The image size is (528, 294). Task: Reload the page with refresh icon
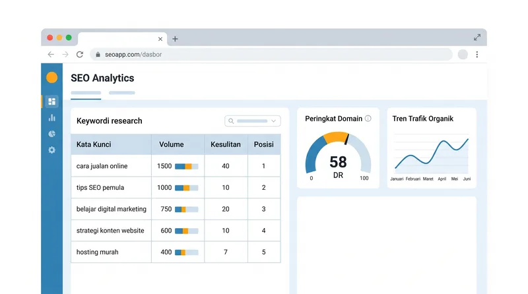click(80, 55)
